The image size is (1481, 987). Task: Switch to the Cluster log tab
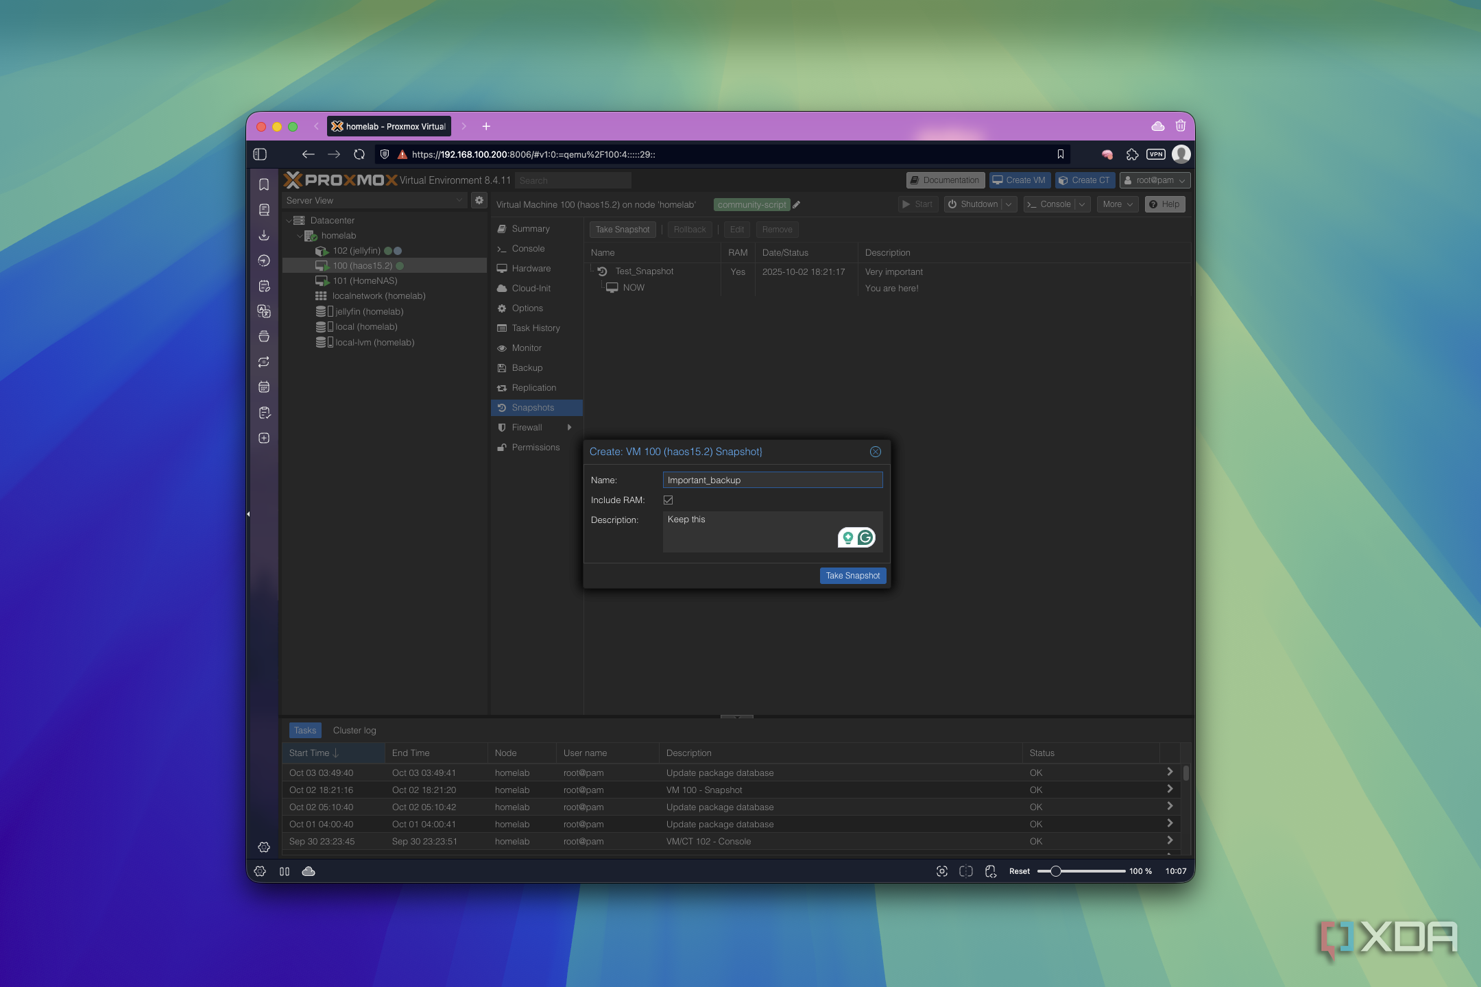click(354, 731)
